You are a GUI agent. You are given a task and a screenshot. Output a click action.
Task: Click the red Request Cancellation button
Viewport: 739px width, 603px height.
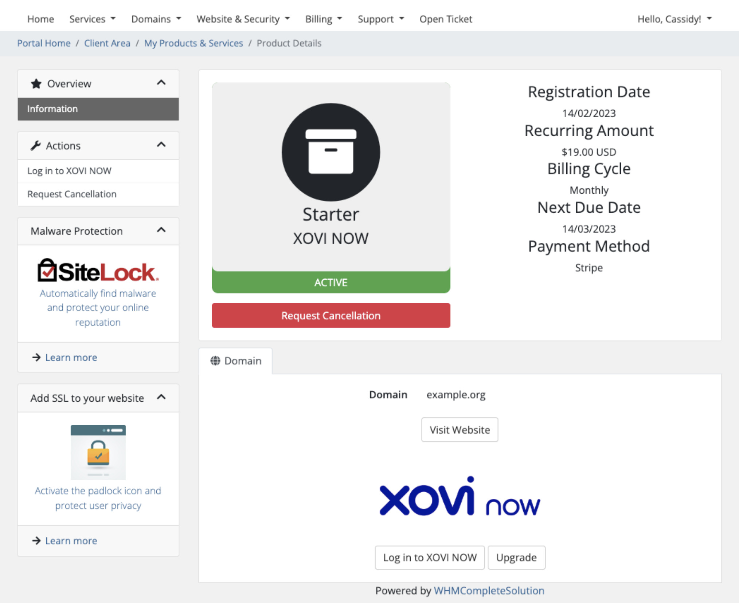[331, 315]
